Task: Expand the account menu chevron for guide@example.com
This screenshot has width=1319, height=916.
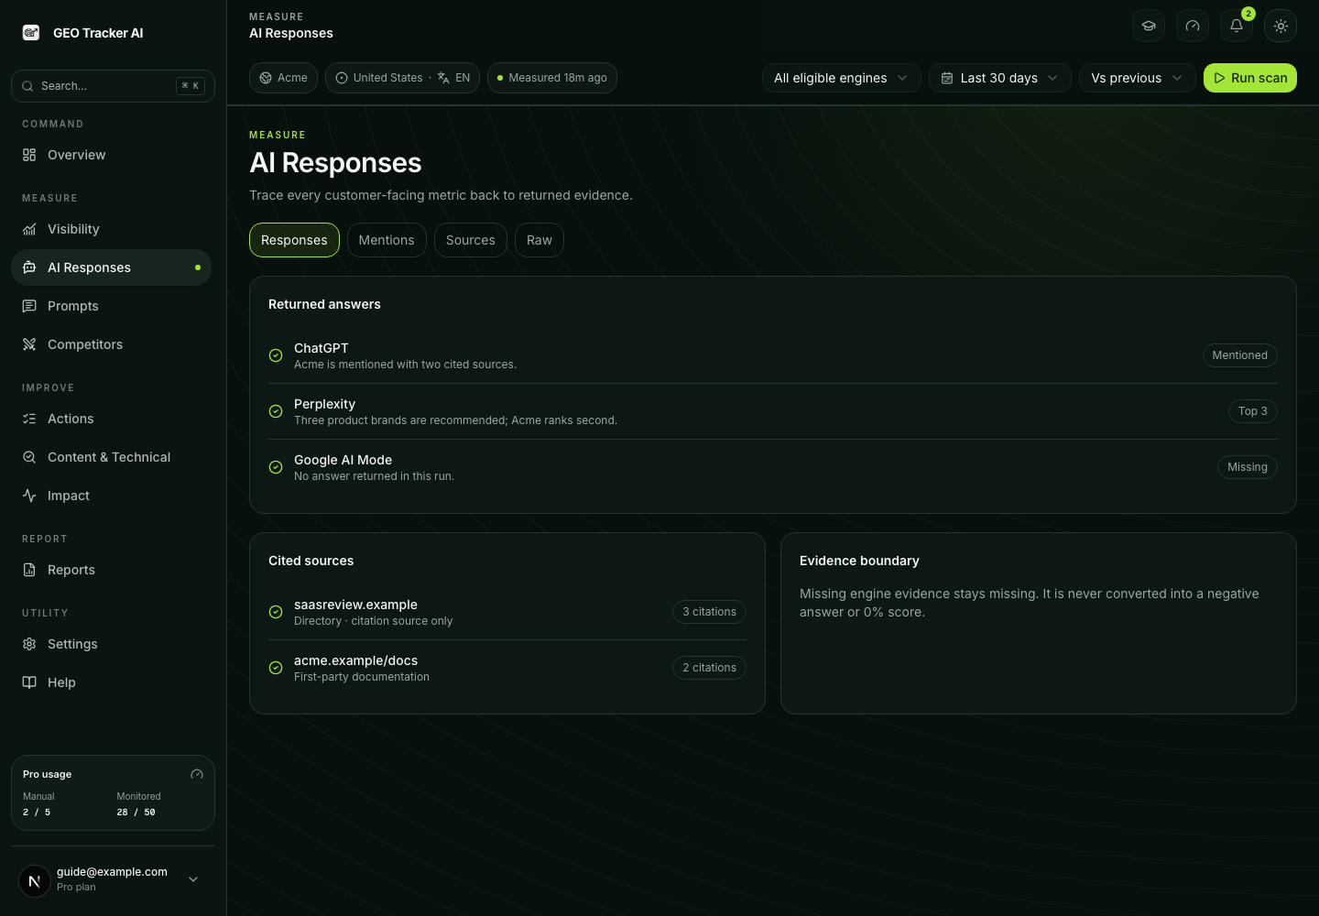Action: coord(193,879)
